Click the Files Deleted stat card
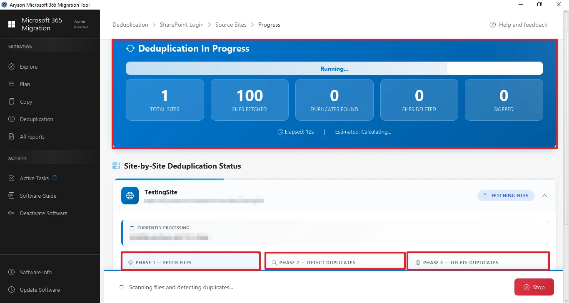Screen dimensions: 569x303 (419, 100)
